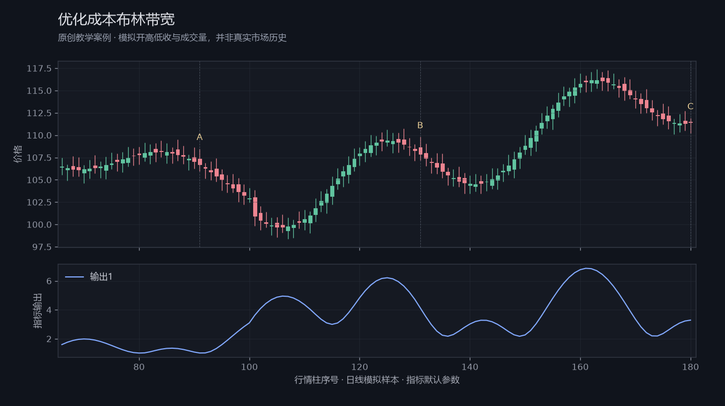
Task: Click the 价格 y-axis label
Action: coord(18,154)
